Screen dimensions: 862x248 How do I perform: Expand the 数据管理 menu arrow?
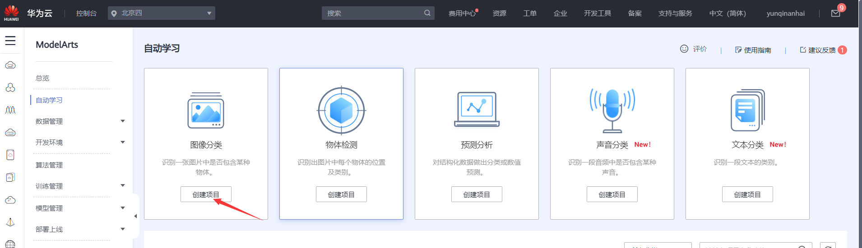point(123,121)
